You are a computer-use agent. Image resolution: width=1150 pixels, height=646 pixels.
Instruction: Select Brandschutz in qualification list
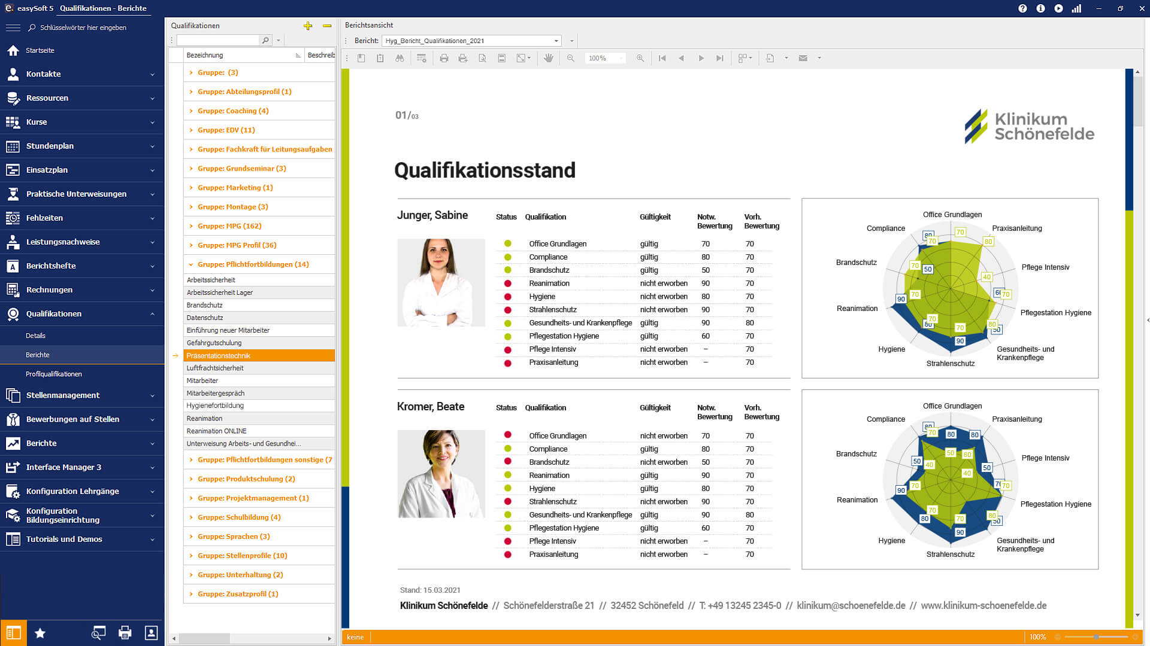click(x=205, y=305)
